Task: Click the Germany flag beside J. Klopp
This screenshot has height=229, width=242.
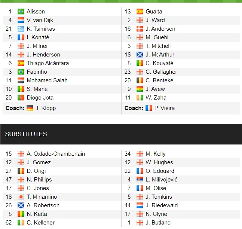Action: point(30,108)
